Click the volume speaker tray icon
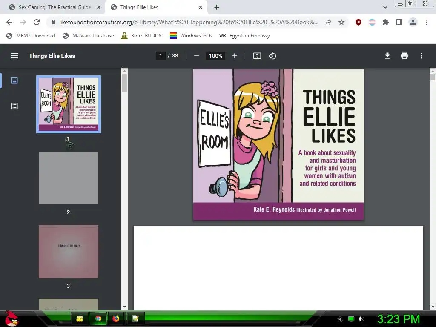Image resolution: width=436 pixels, height=327 pixels. point(361,319)
